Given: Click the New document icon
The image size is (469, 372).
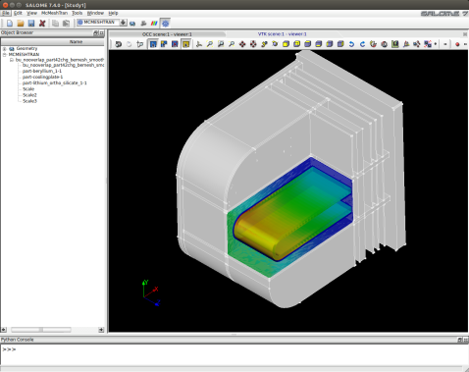Looking at the screenshot, I should 10,23.
